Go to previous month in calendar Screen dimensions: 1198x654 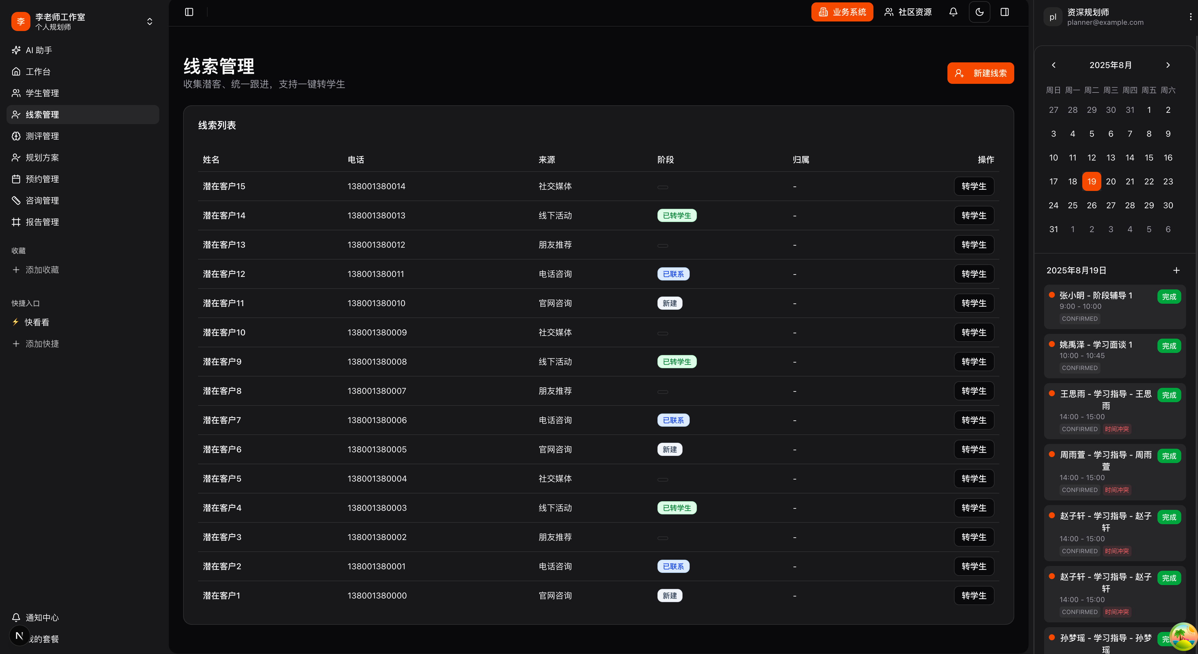[x=1053, y=65]
